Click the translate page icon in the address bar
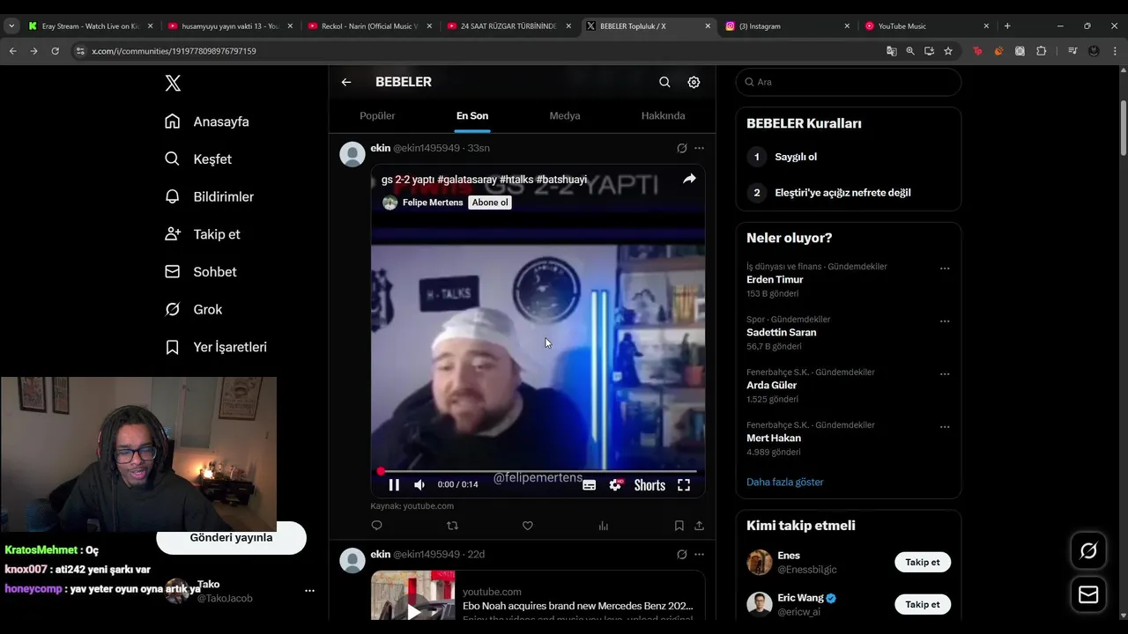The width and height of the screenshot is (1128, 634). pyautogui.click(x=891, y=51)
